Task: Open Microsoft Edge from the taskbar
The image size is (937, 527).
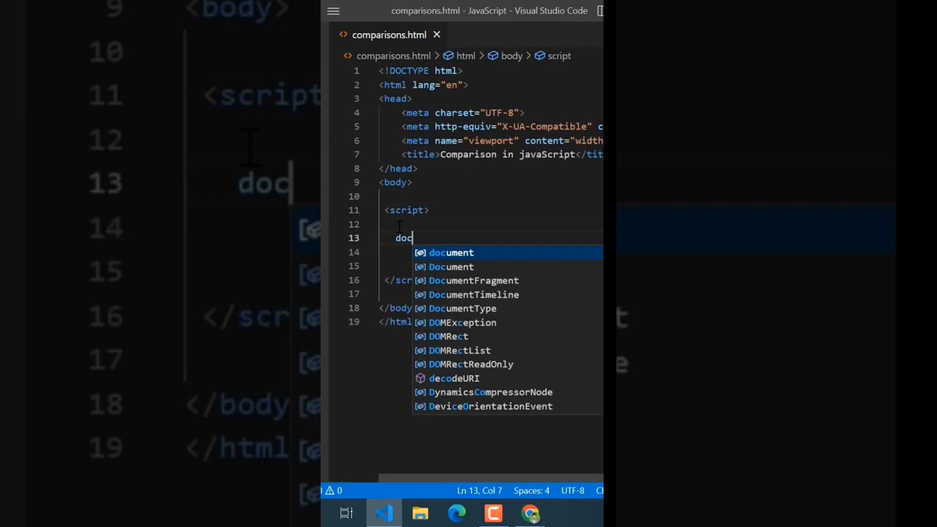Action: [x=457, y=514]
